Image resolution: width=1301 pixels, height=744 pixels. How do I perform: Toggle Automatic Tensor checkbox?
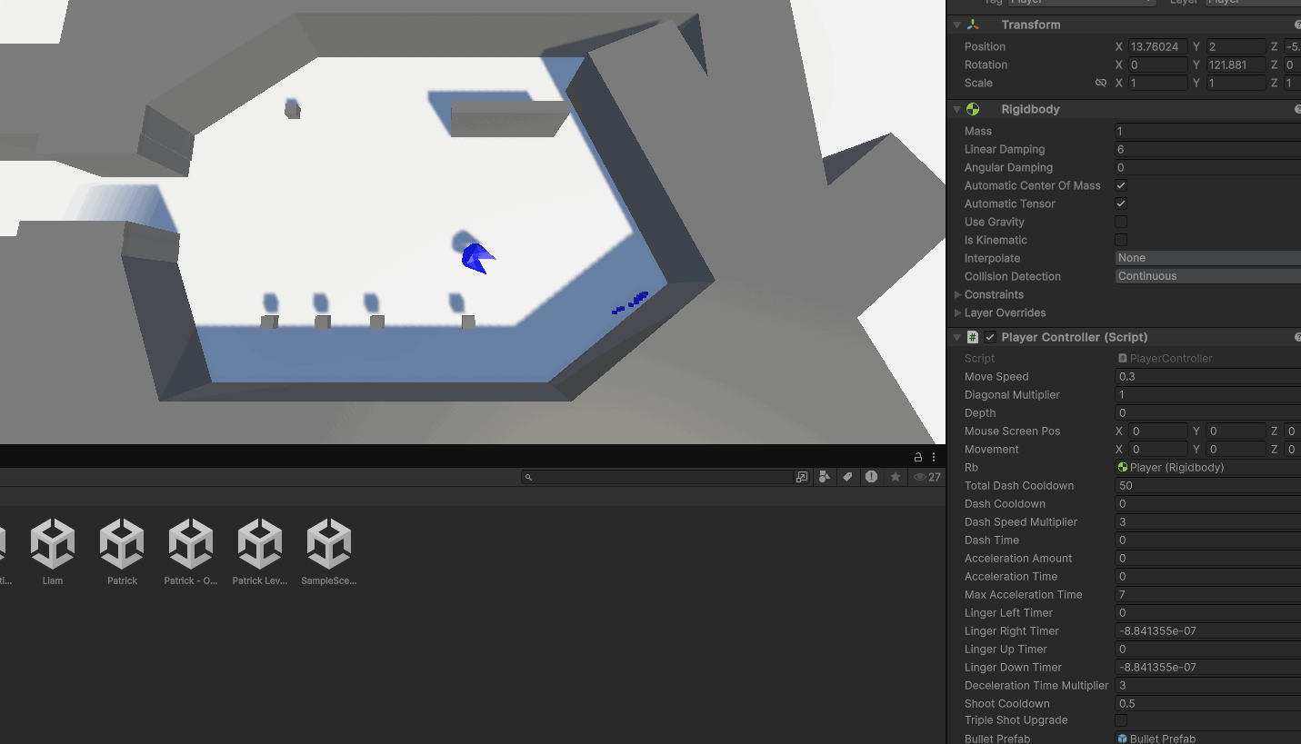click(1121, 203)
